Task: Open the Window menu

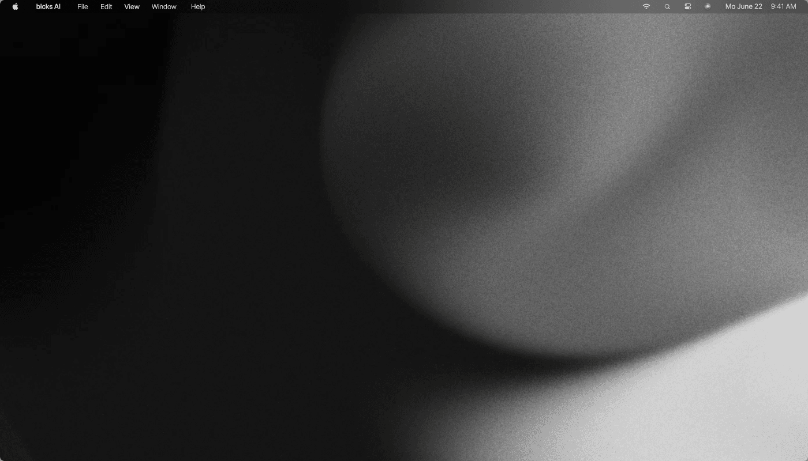Action: pyautogui.click(x=163, y=6)
